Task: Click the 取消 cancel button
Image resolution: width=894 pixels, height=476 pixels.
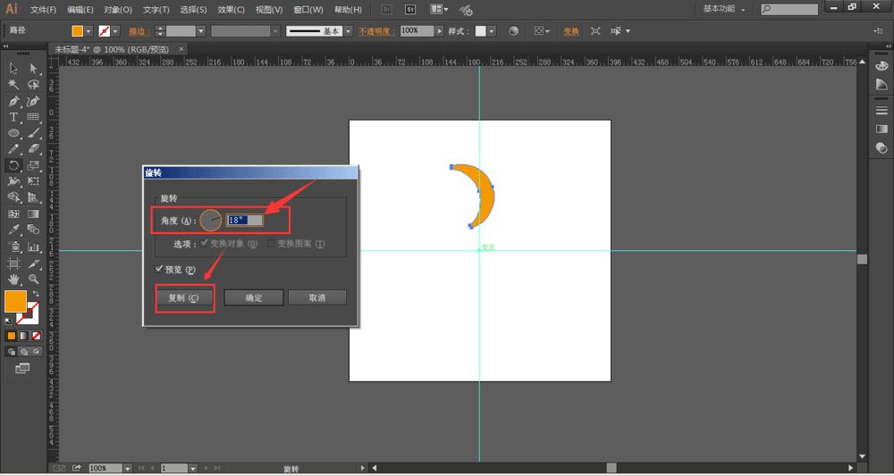Action: tap(316, 298)
